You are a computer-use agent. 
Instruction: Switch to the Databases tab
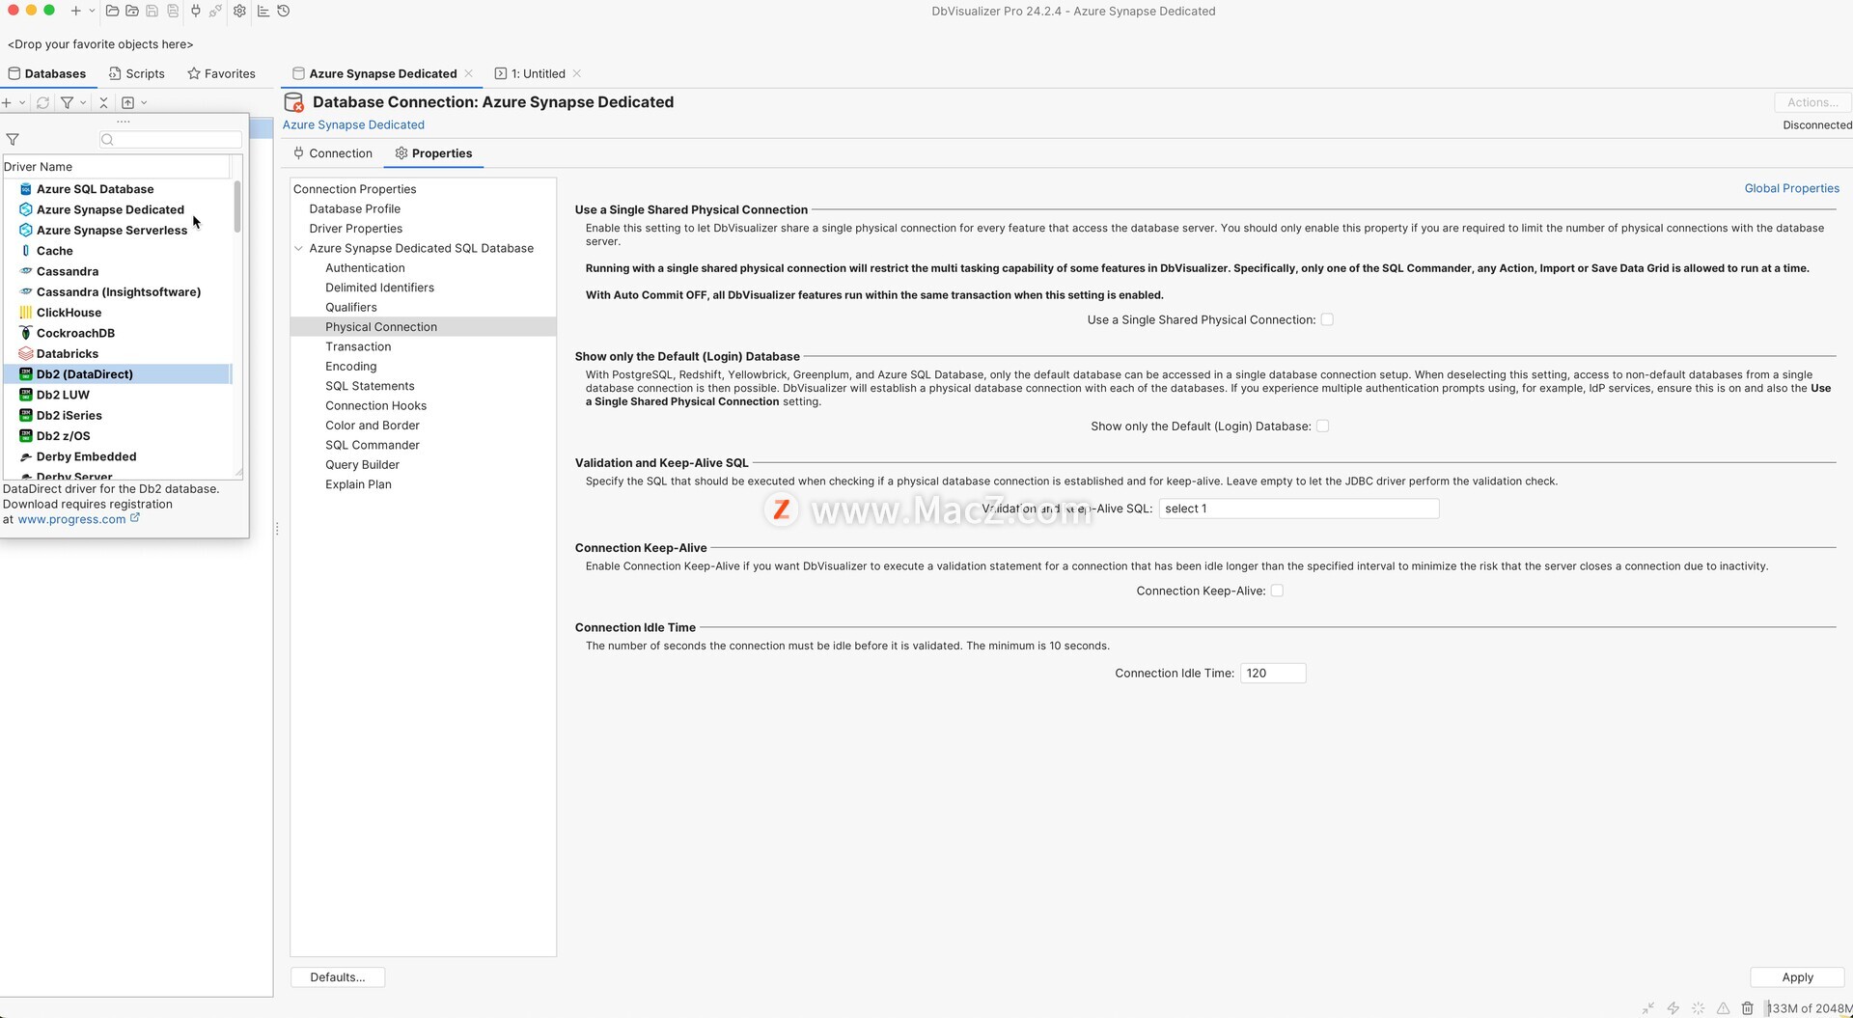(x=47, y=73)
